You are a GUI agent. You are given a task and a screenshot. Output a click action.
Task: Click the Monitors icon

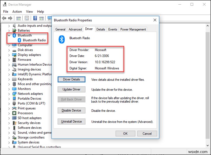[x=14, y=89]
